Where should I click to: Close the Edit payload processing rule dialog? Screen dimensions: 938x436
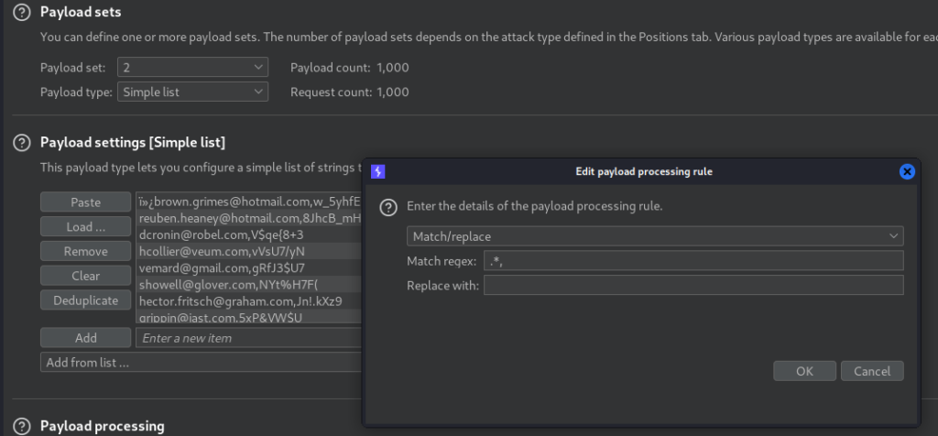pos(907,171)
